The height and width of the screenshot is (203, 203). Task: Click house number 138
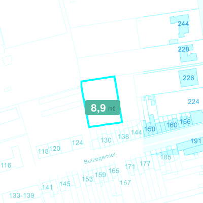pos(123,137)
